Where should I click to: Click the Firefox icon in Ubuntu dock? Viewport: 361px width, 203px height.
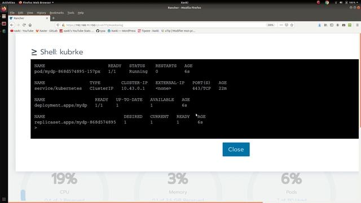coord(4,9)
